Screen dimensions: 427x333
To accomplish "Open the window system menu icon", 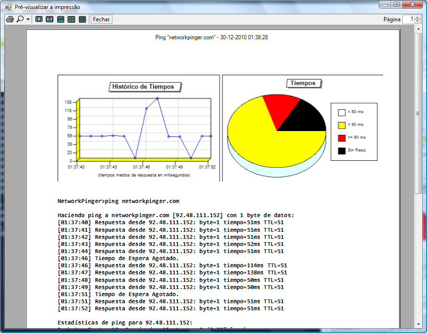I will pos(9,7).
